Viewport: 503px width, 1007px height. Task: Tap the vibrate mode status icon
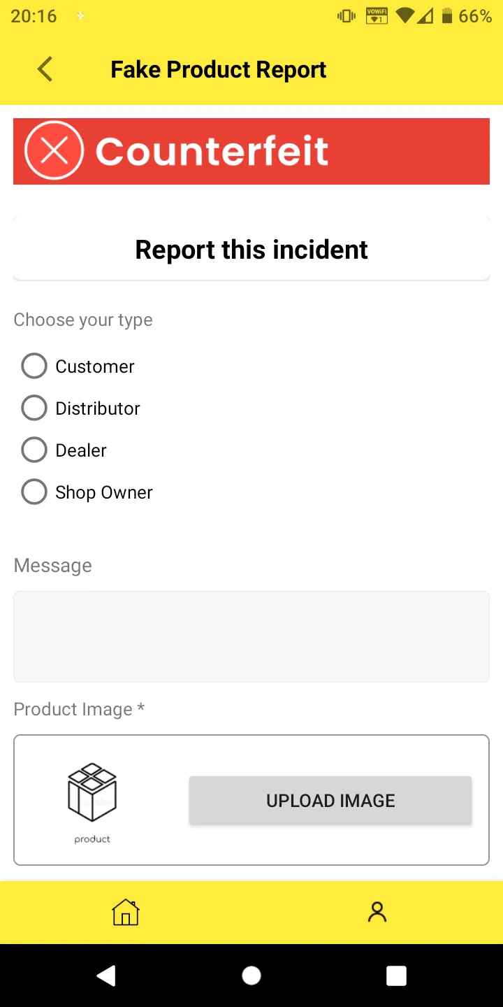click(x=347, y=16)
